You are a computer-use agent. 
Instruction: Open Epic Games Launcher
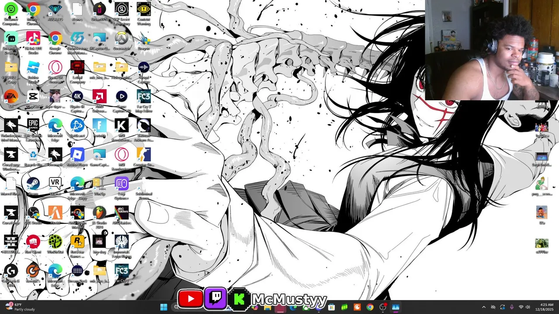tap(33, 130)
